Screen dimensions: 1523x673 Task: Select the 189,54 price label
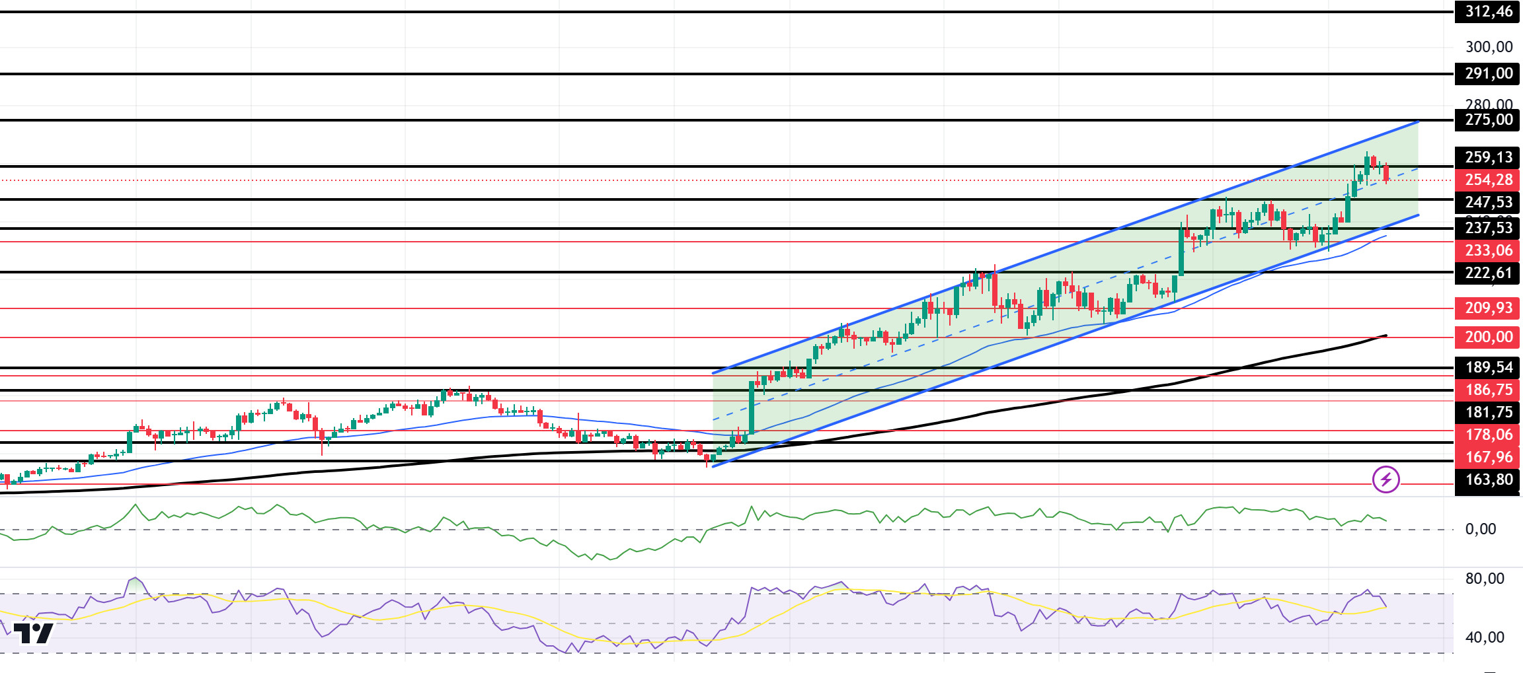pyautogui.click(x=1487, y=367)
